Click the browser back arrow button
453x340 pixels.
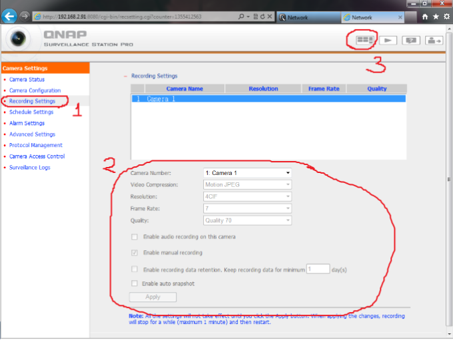point(9,17)
